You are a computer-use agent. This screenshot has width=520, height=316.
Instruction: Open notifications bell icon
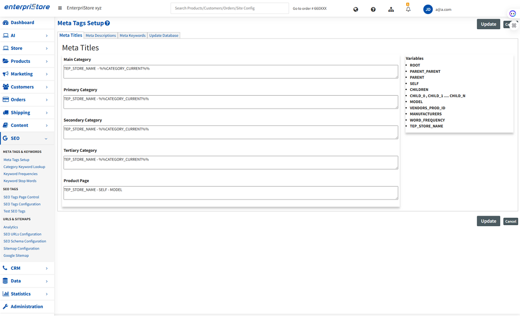pos(408,9)
